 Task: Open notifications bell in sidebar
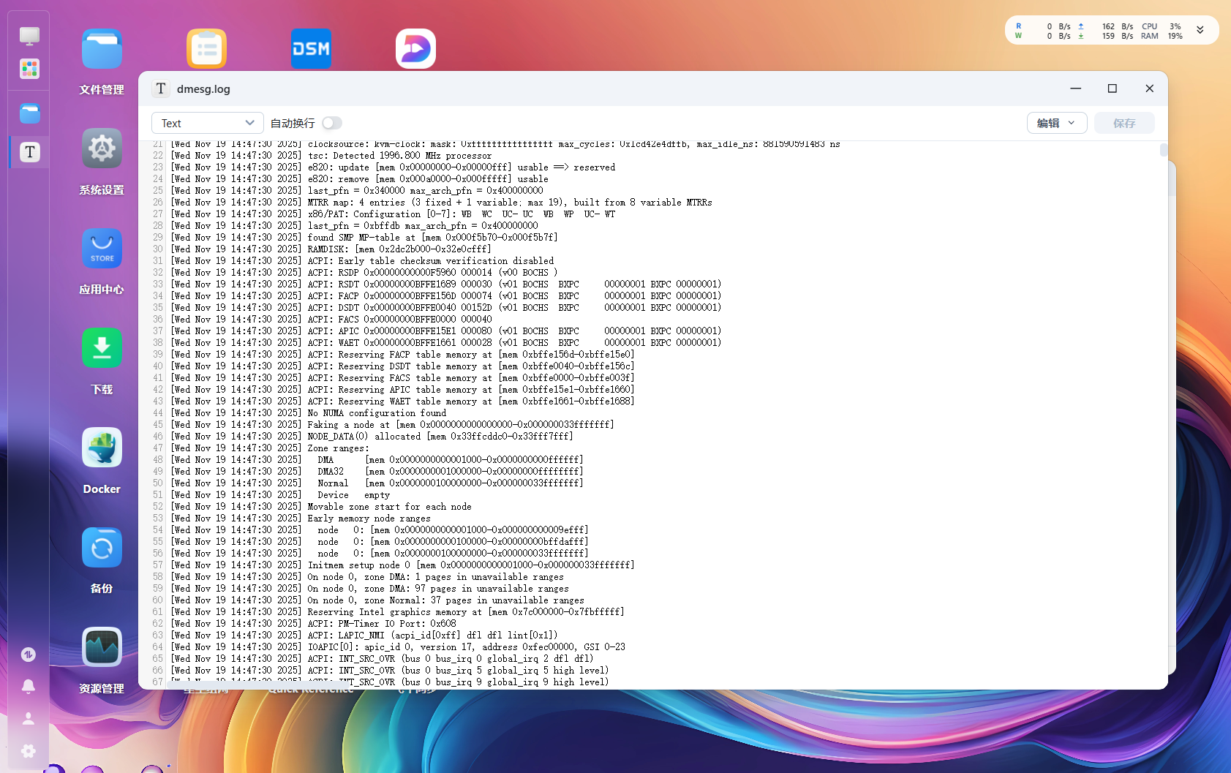tap(29, 686)
